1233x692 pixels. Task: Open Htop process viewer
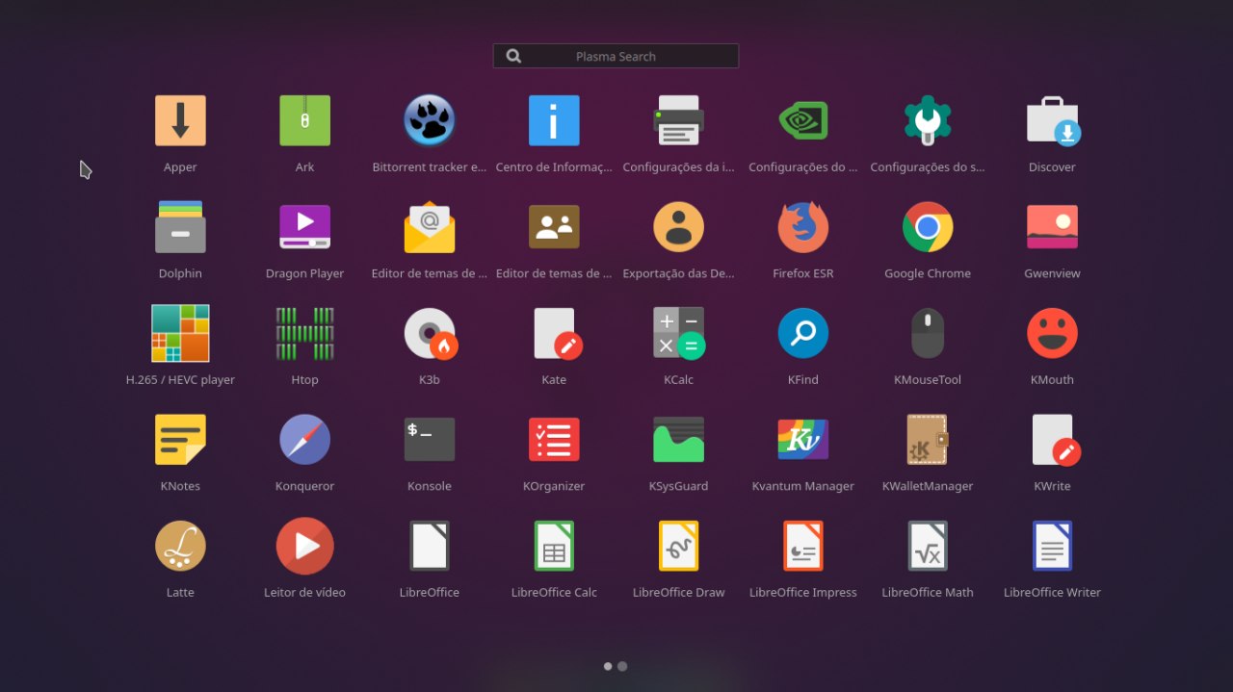point(304,333)
